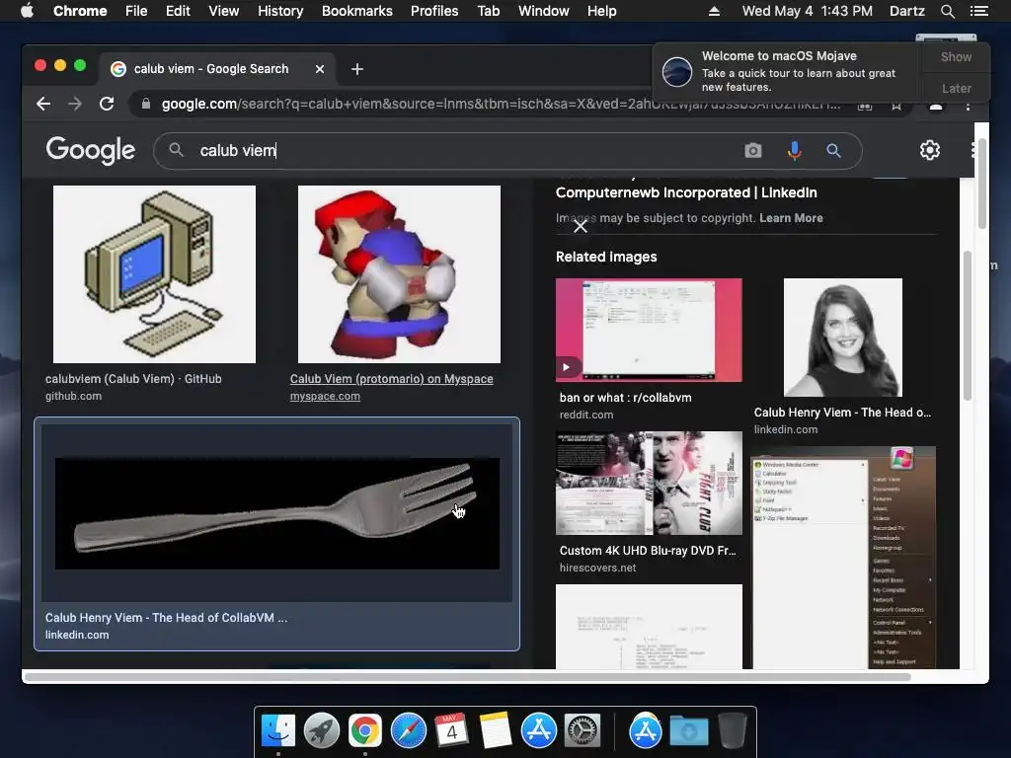The height and width of the screenshot is (758, 1011).
Task: Open Chrome profile avatar icon
Action: pyautogui.click(x=936, y=107)
